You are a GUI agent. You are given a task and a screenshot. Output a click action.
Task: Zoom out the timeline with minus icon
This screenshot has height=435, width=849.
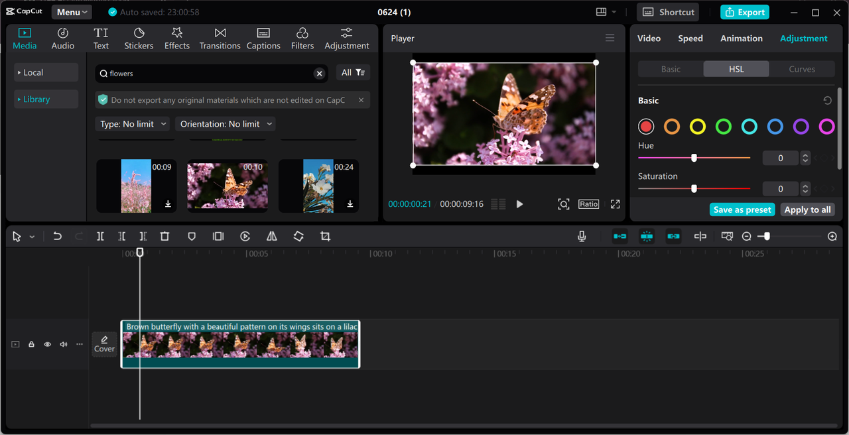point(746,236)
